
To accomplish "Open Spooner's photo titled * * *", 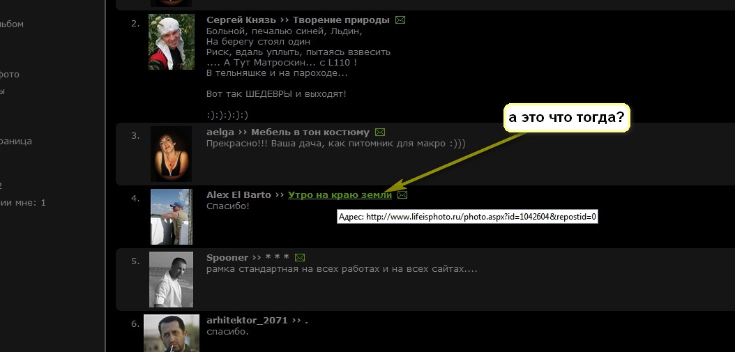I will (278, 259).
